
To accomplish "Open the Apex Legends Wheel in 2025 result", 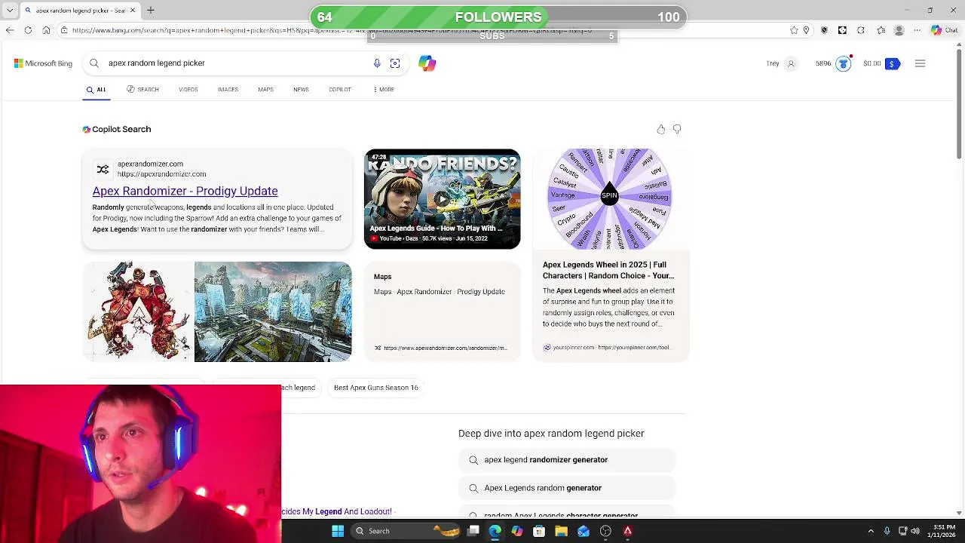I will tap(608, 270).
